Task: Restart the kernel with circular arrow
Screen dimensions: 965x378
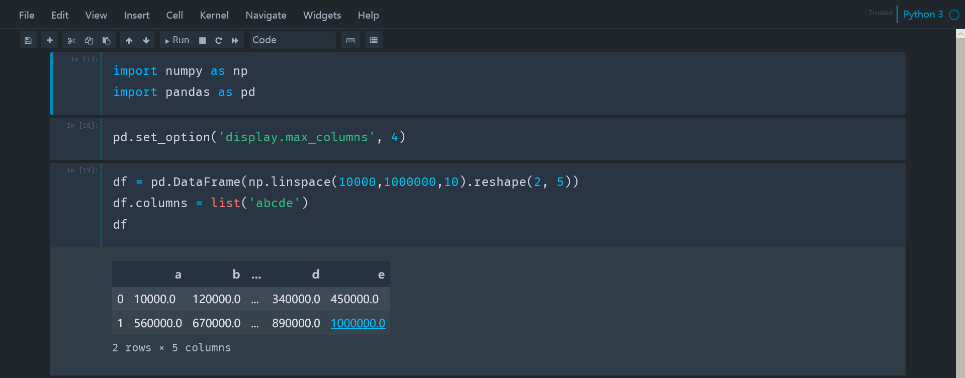Action: point(219,40)
